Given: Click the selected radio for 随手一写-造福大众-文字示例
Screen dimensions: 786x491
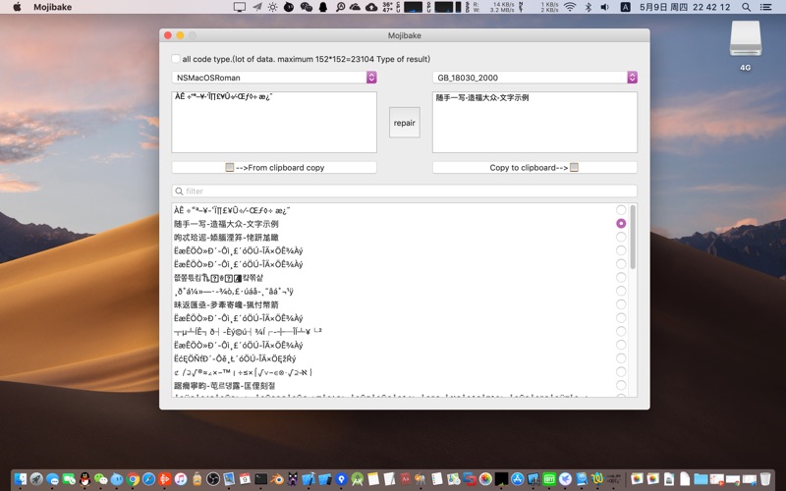Looking at the screenshot, I should coord(621,224).
